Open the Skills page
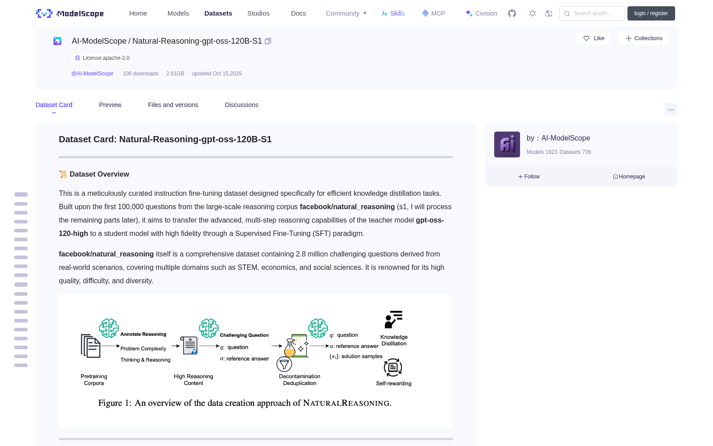Screen dimensions: 713x446 [393, 13]
